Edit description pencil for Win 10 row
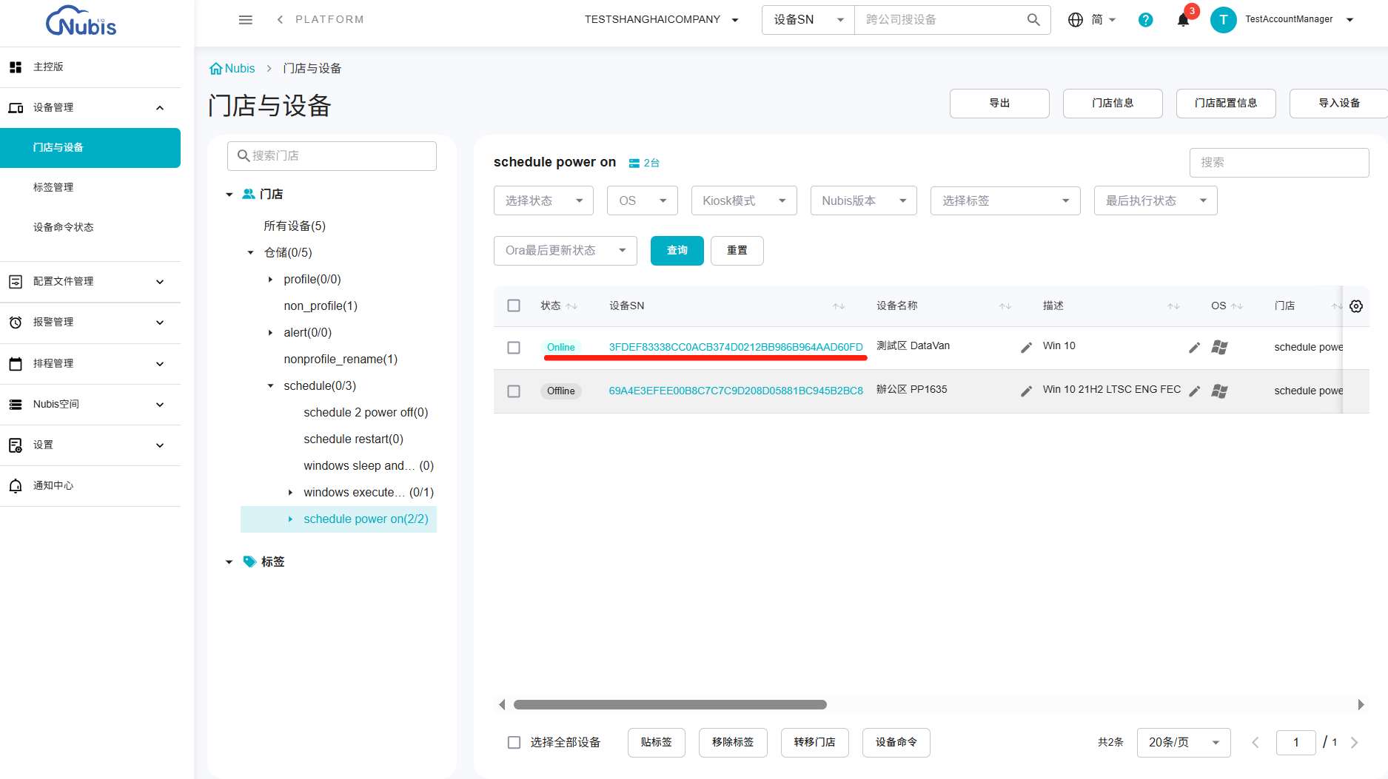 coord(1194,348)
